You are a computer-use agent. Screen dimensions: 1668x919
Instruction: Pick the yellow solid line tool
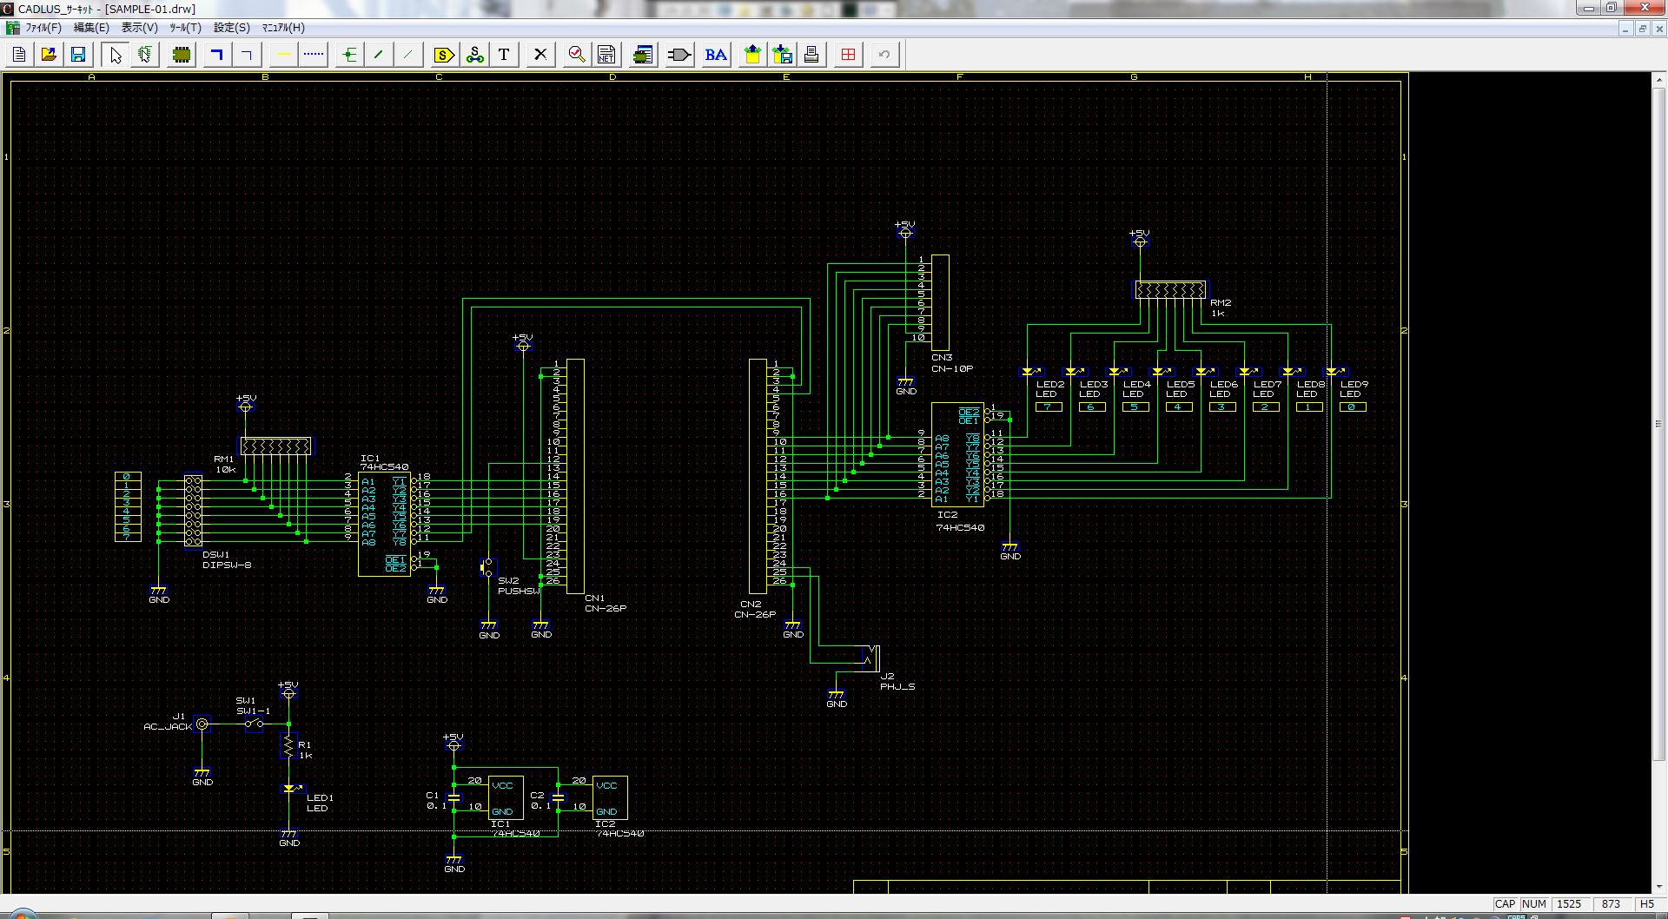(x=283, y=55)
